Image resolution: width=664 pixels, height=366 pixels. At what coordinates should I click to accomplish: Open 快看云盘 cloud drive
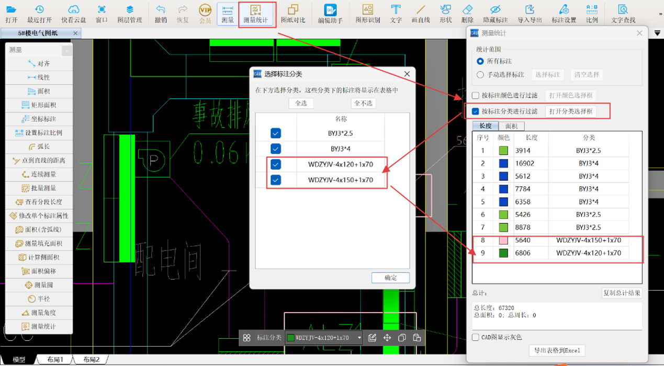[x=73, y=14]
